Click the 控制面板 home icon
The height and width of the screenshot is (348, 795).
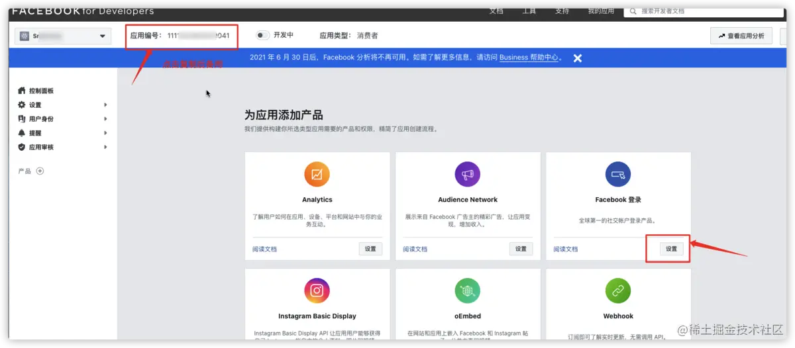tap(22, 91)
